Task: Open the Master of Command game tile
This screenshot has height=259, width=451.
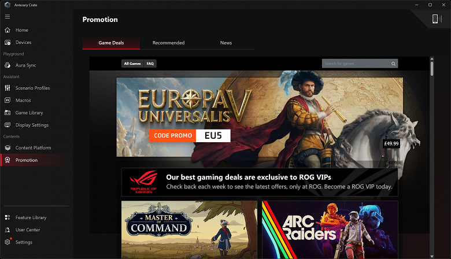Action: coord(189,230)
